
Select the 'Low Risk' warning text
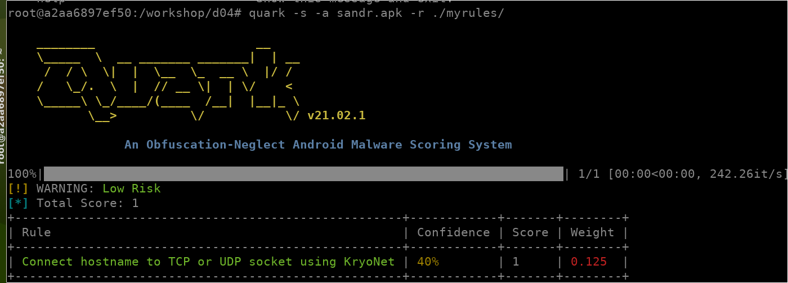132,188
